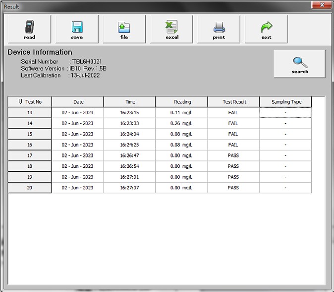The height and width of the screenshot is (292, 334).
Task: Click the search magnifier button
Action: (x=299, y=64)
